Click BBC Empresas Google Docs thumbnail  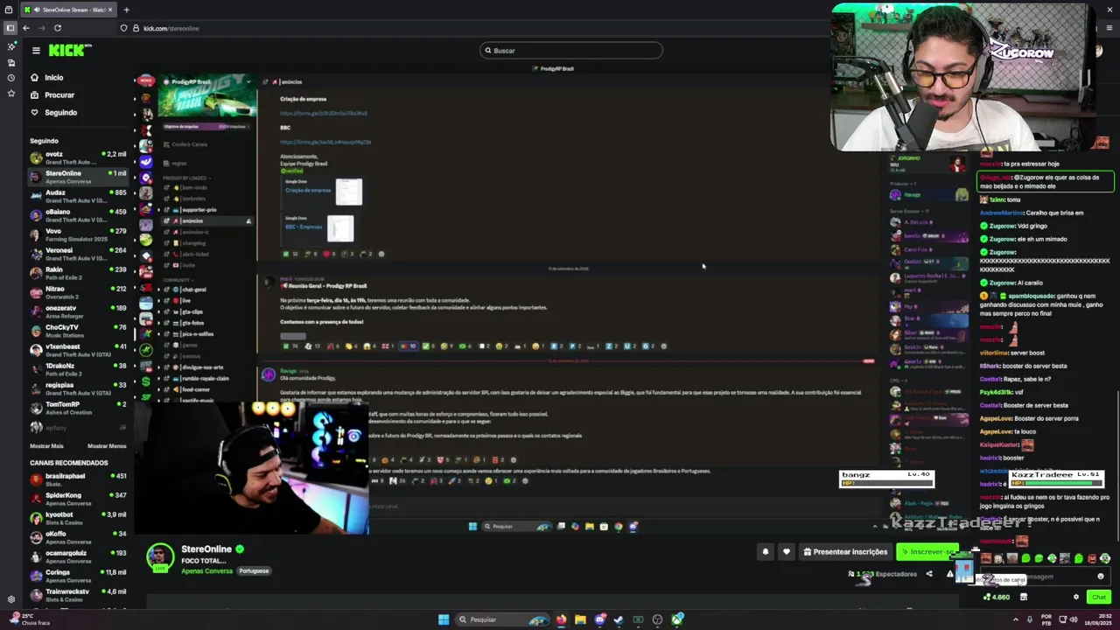340,228
